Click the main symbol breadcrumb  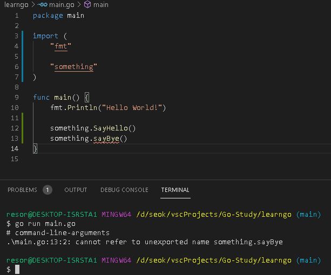click(x=100, y=5)
